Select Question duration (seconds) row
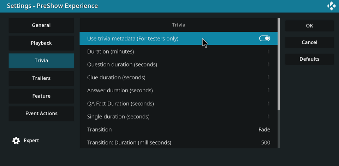 (x=178, y=65)
